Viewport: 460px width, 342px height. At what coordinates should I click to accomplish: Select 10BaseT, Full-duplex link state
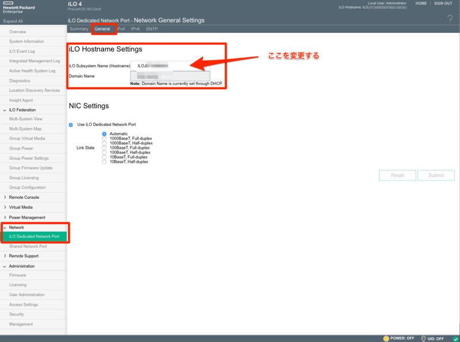point(104,157)
